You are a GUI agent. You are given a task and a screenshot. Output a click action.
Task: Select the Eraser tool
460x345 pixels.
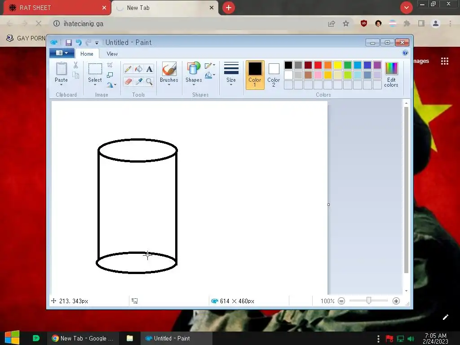click(128, 81)
